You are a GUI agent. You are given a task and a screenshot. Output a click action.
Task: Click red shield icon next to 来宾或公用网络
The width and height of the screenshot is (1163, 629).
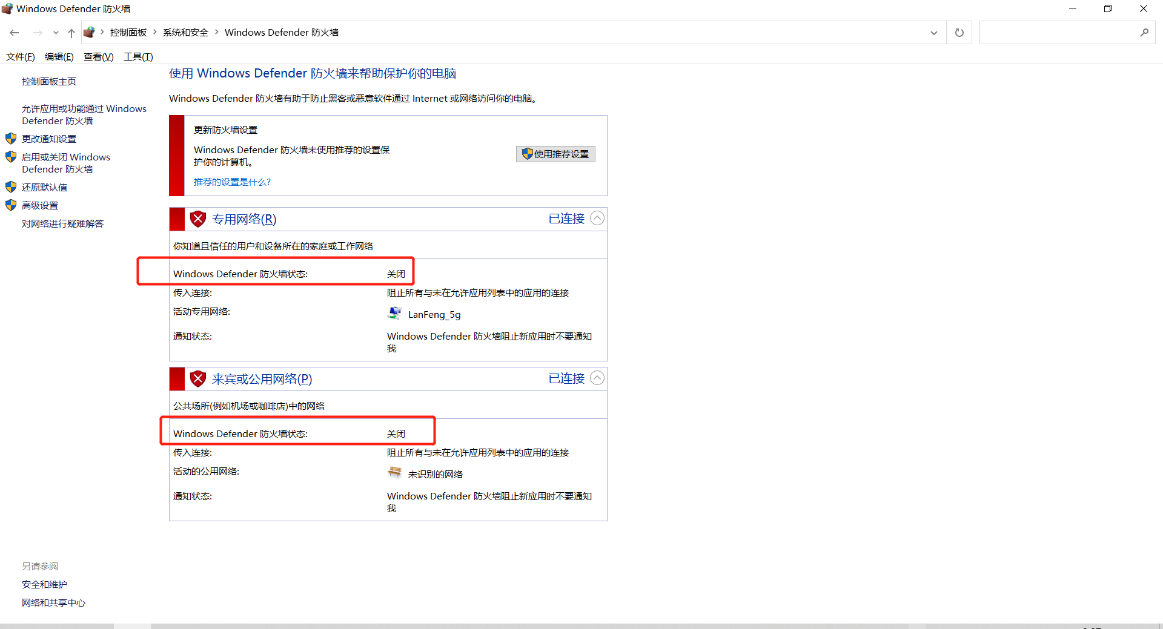click(198, 379)
